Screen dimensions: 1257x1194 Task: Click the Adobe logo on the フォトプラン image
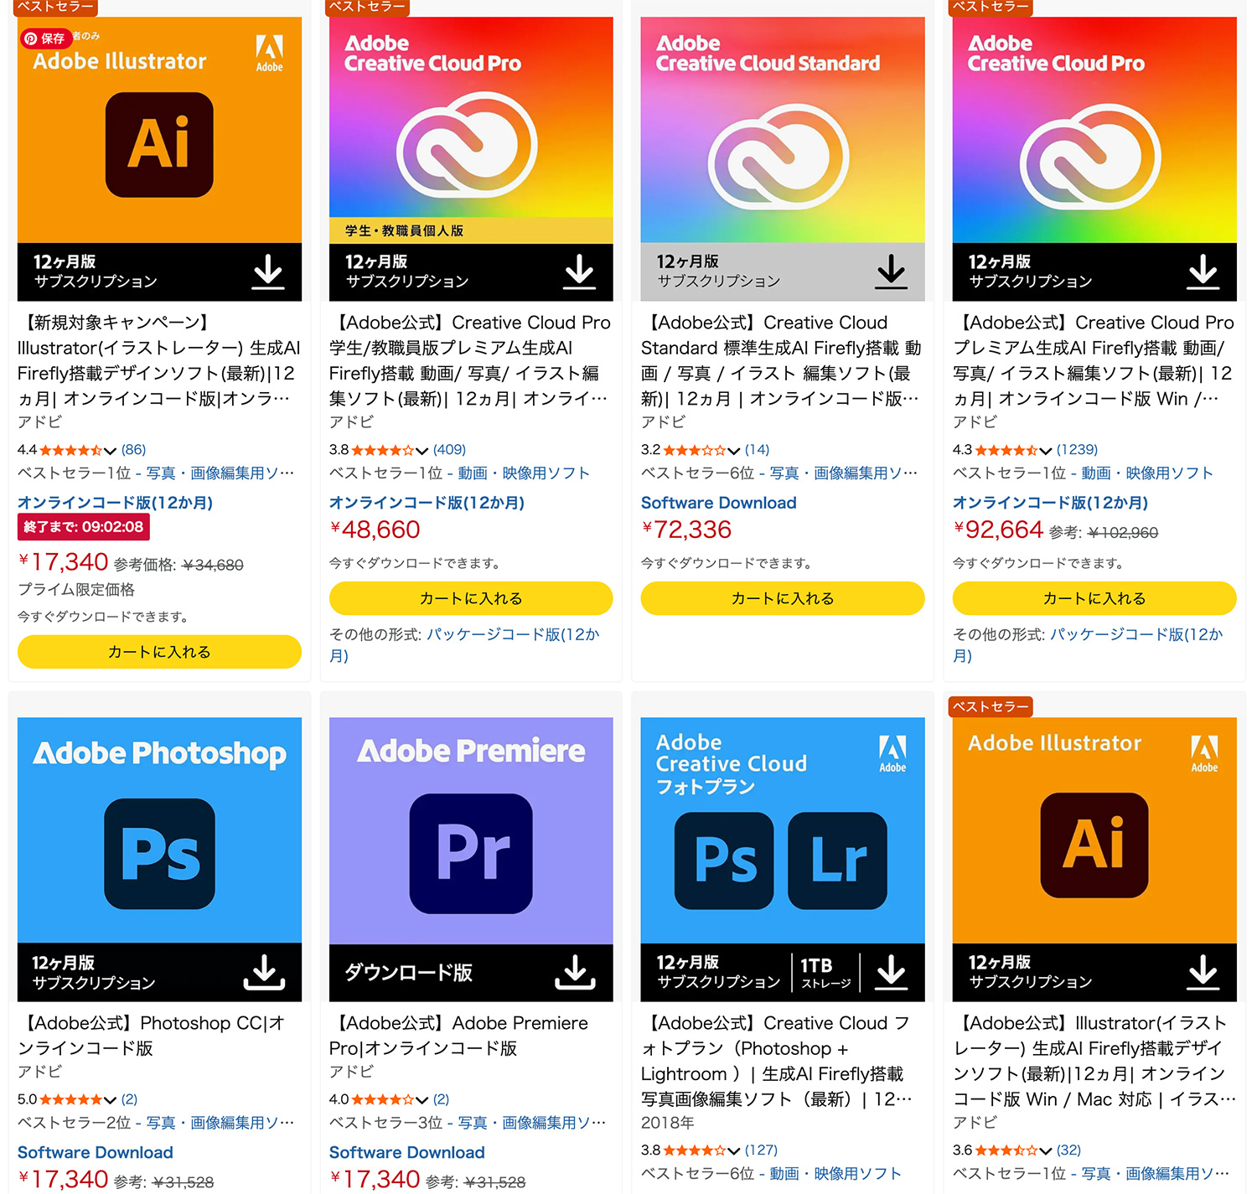[892, 754]
